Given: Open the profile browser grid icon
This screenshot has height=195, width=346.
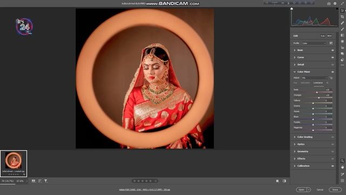Looking at the screenshot, I should [331, 43].
